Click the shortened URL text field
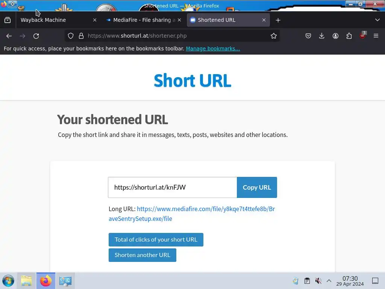Image resolution: width=385 pixels, height=289 pixels. [x=172, y=187]
